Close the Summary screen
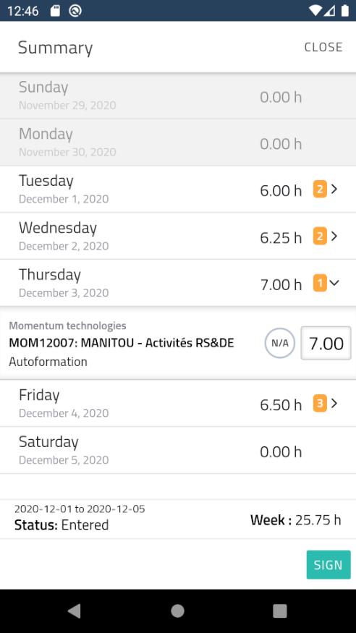The image size is (356, 633). (x=323, y=47)
